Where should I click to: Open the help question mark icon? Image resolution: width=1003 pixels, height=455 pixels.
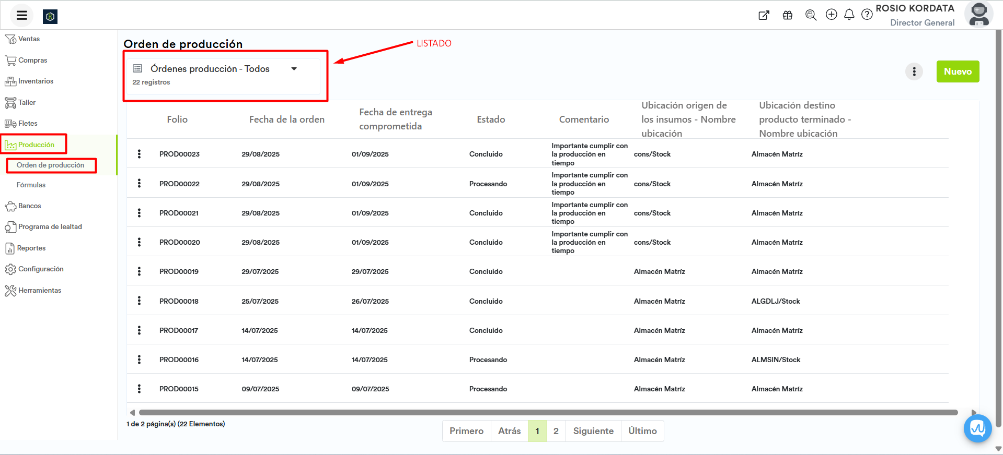pyautogui.click(x=867, y=15)
